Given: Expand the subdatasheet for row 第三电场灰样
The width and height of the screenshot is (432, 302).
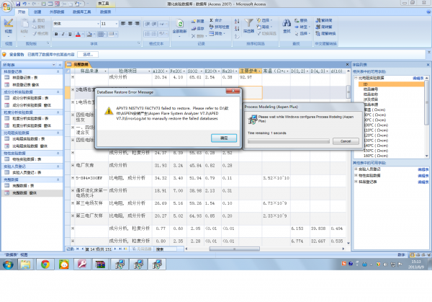Looking at the screenshot, I should click(73, 203).
